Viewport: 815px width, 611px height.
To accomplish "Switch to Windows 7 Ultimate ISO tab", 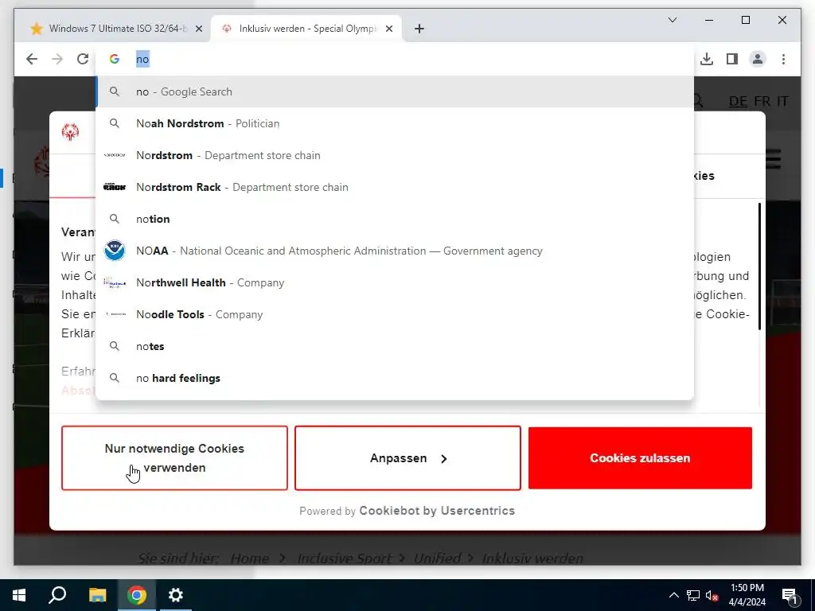I will coord(113,29).
